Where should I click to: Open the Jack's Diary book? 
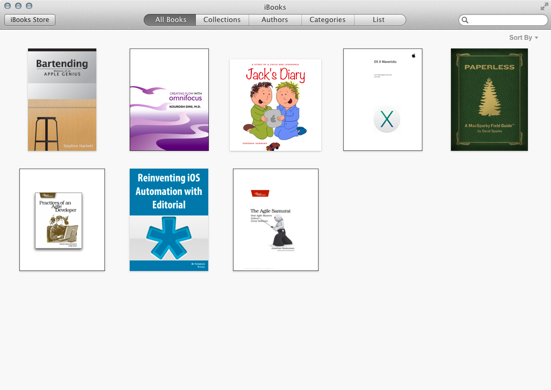click(275, 105)
